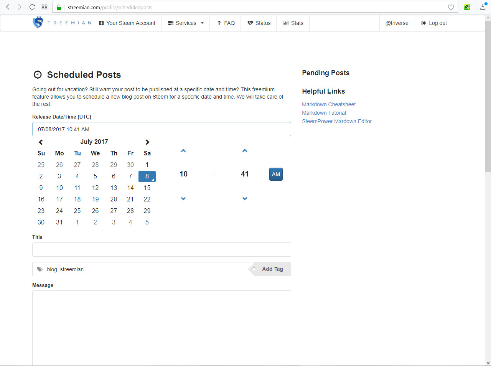Reload the page
This screenshot has height=366, width=491.
(x=32, y=7)
